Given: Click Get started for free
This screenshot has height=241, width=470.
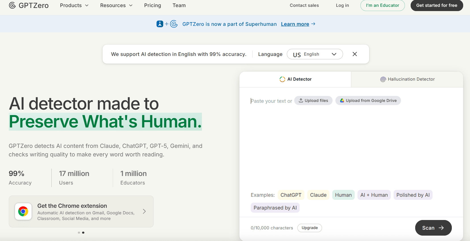Looking at the screenshot, I should tap(437, 5).
